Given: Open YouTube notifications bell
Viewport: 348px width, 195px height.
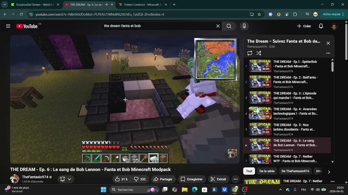Looking at the screenshot, I should (321, 26).
